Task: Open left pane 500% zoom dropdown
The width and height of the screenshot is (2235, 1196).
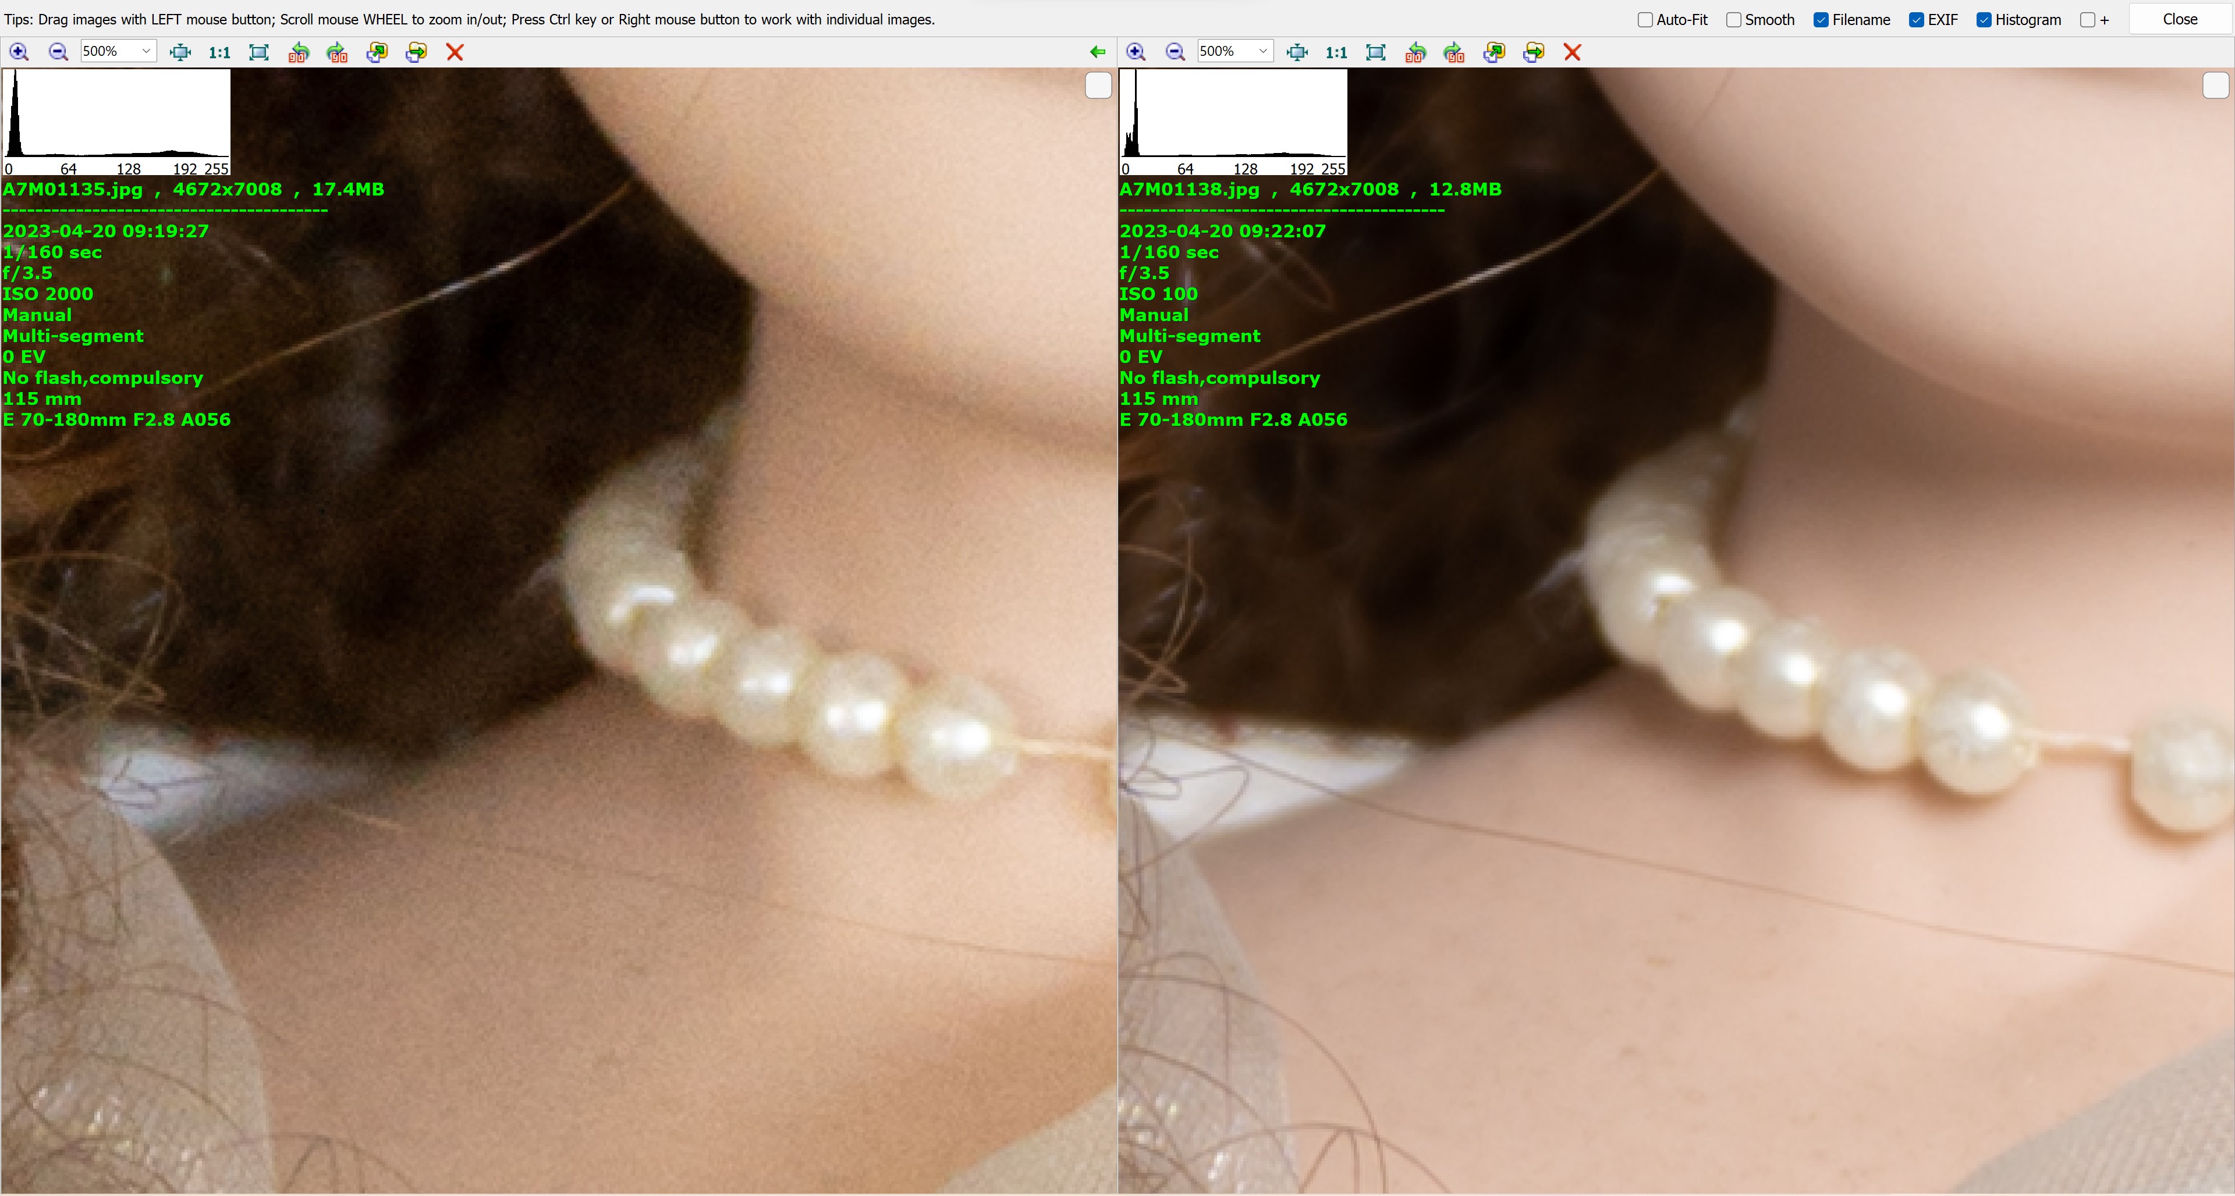Action: point(146,51)
